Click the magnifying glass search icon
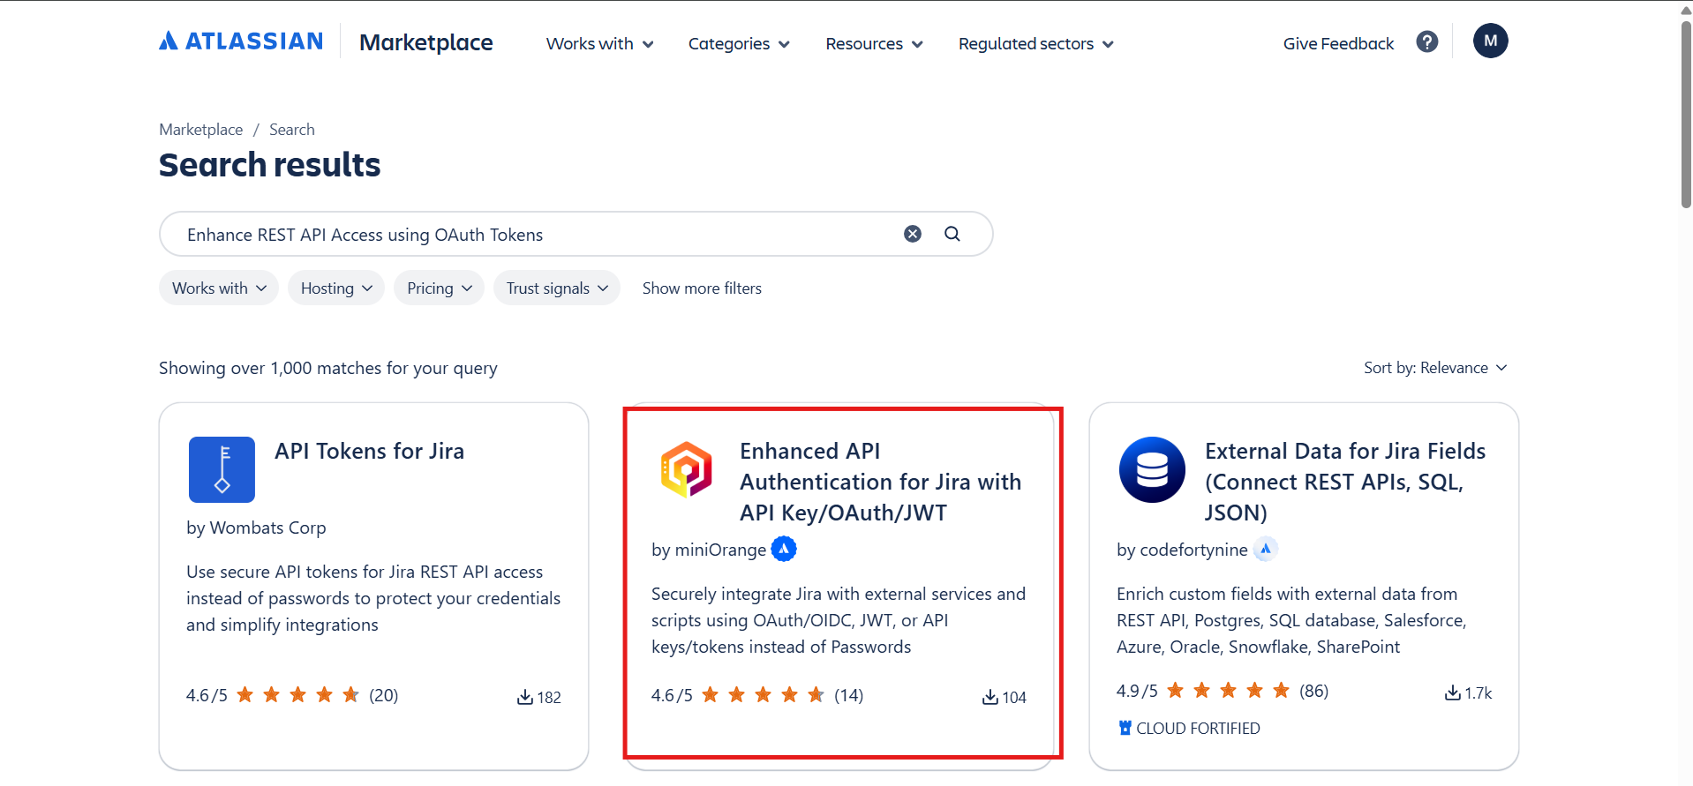This screenshot has height=786, width=1693. 952,234
